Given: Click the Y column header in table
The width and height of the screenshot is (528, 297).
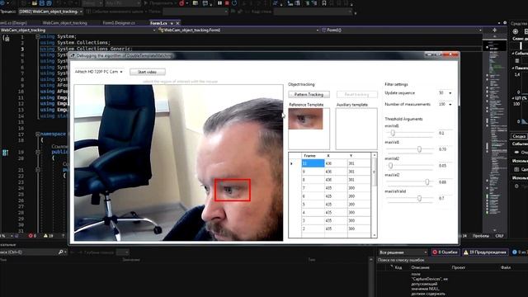Looking at the screenshot, I should pyautogui.click(x=359, y=156).
